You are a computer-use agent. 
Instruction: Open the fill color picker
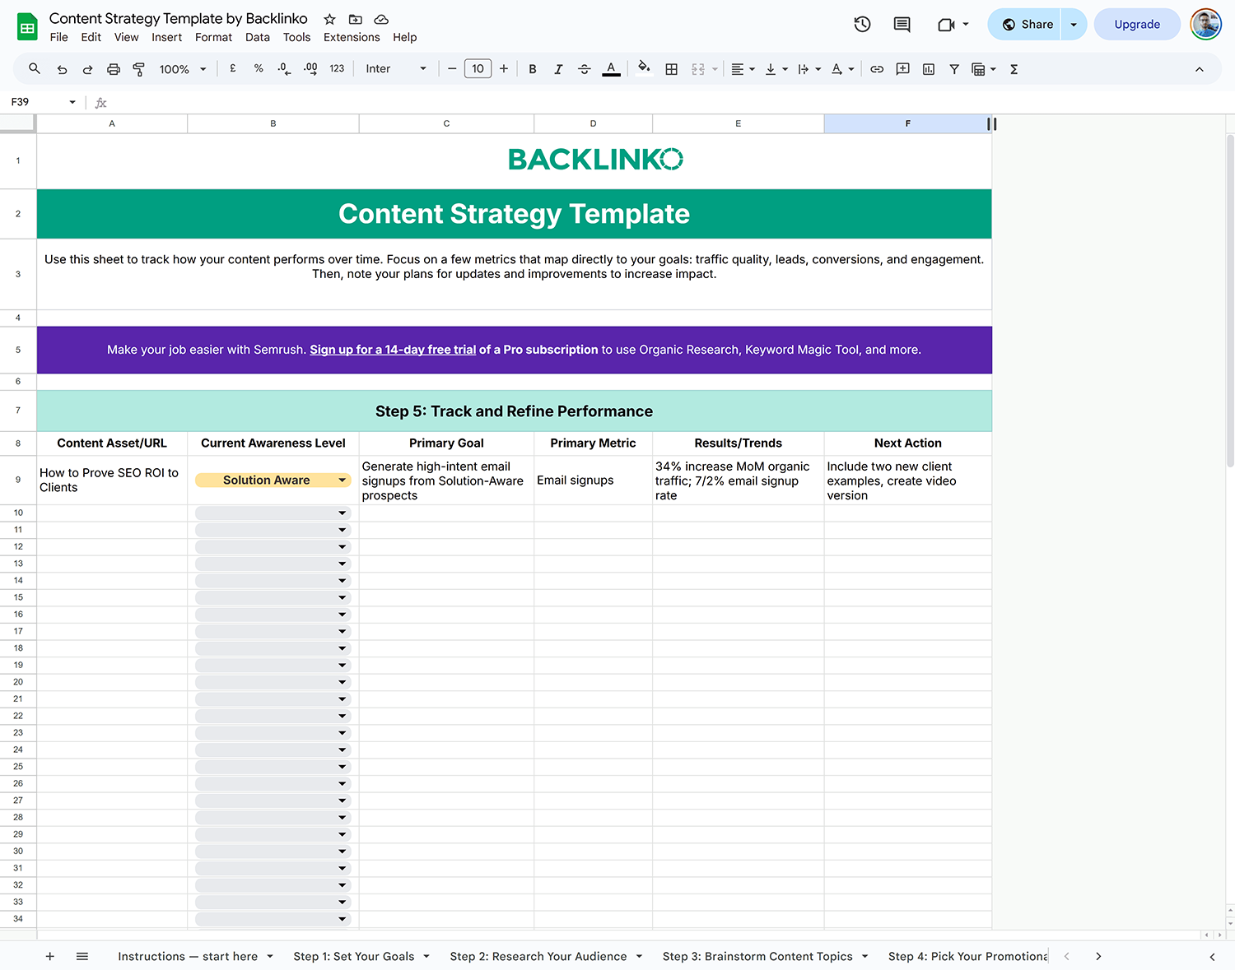[645, 69]
